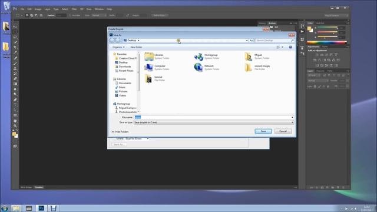The width and height of the screenshot is (377, 212).
Task: Select the Blur tool
Action: click(x=15, y=89)
